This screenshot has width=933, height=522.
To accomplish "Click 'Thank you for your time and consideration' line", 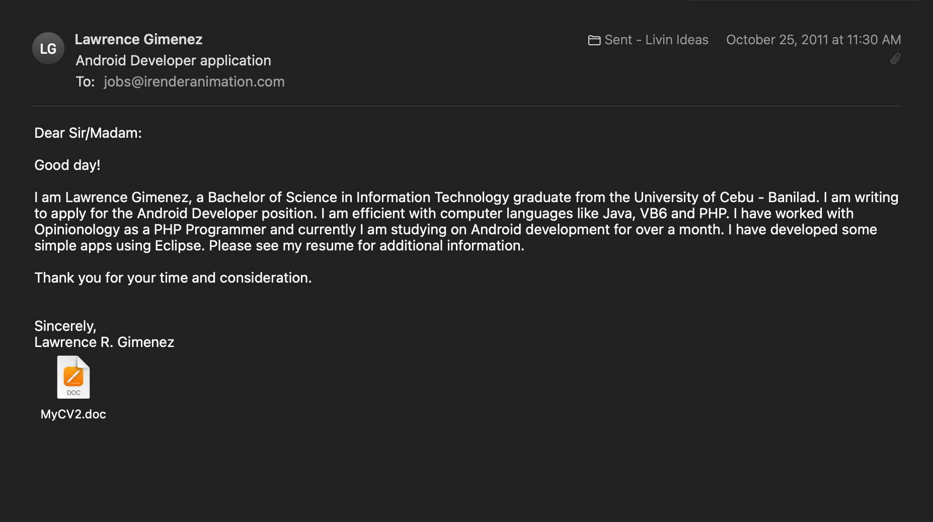I will click(173, 278).
